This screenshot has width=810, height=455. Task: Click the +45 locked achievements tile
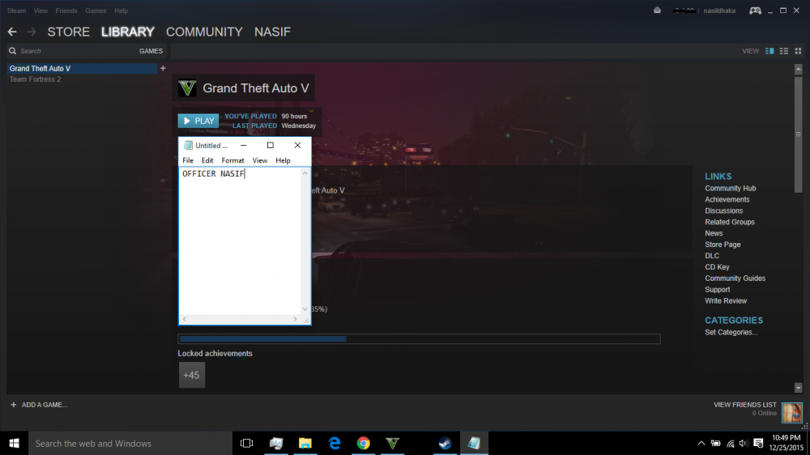[192, 375]
